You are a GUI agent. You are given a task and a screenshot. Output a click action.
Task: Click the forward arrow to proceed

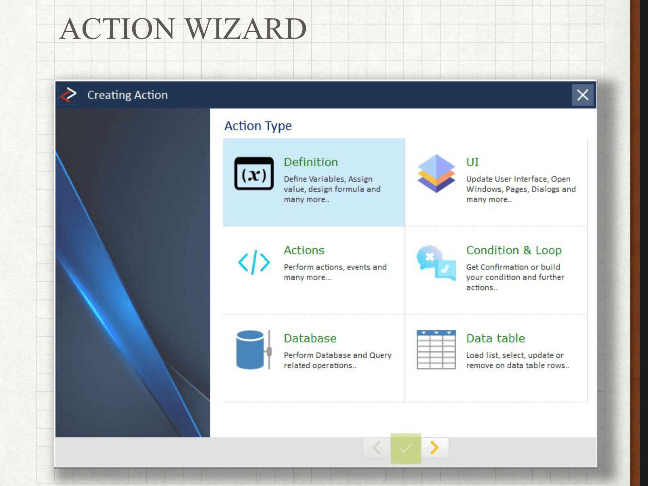pos(435,448)
